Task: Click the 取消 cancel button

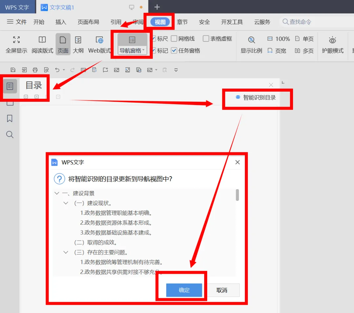Action: (x=222, y=290)
